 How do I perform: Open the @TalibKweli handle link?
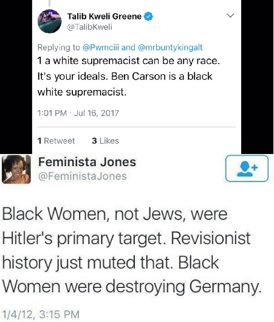[90, 27]
